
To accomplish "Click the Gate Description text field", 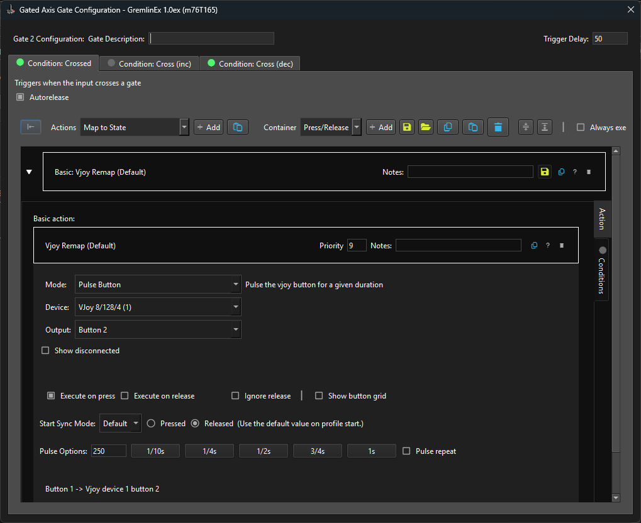I will point(211,39).
